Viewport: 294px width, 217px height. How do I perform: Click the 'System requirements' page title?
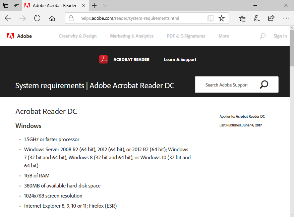[x=95, y=86]
